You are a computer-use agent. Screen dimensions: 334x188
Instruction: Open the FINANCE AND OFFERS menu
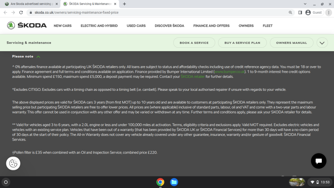211,26
